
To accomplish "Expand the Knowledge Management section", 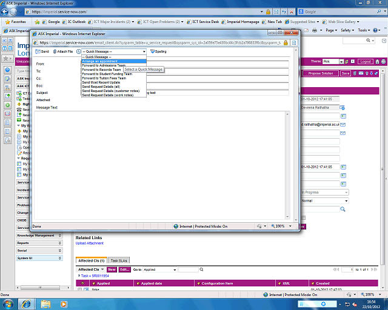I will (39, 235).
